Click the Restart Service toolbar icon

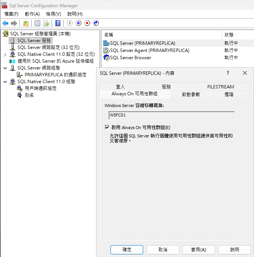point(96,23)
